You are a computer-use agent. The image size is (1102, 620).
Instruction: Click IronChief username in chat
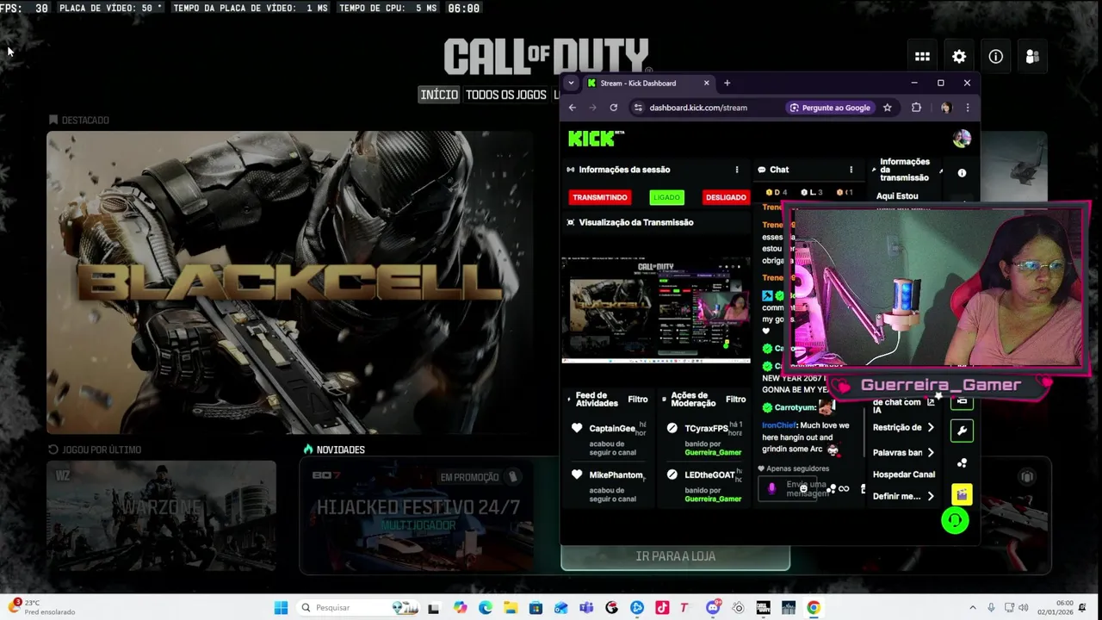[779, 425]
